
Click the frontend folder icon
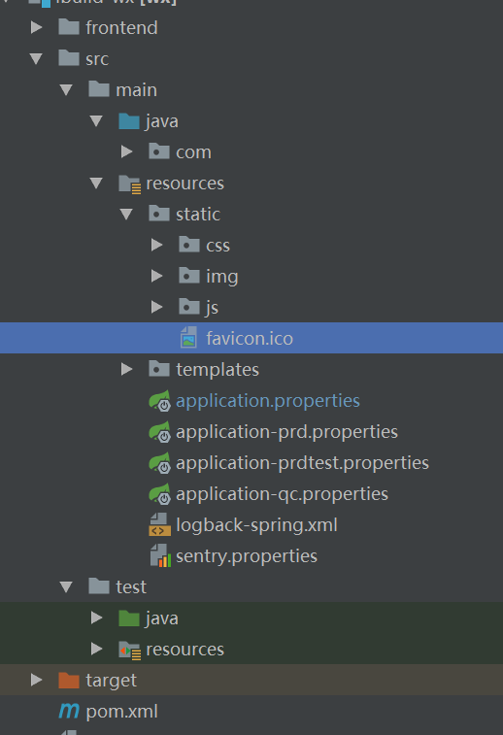click(69, 27)
